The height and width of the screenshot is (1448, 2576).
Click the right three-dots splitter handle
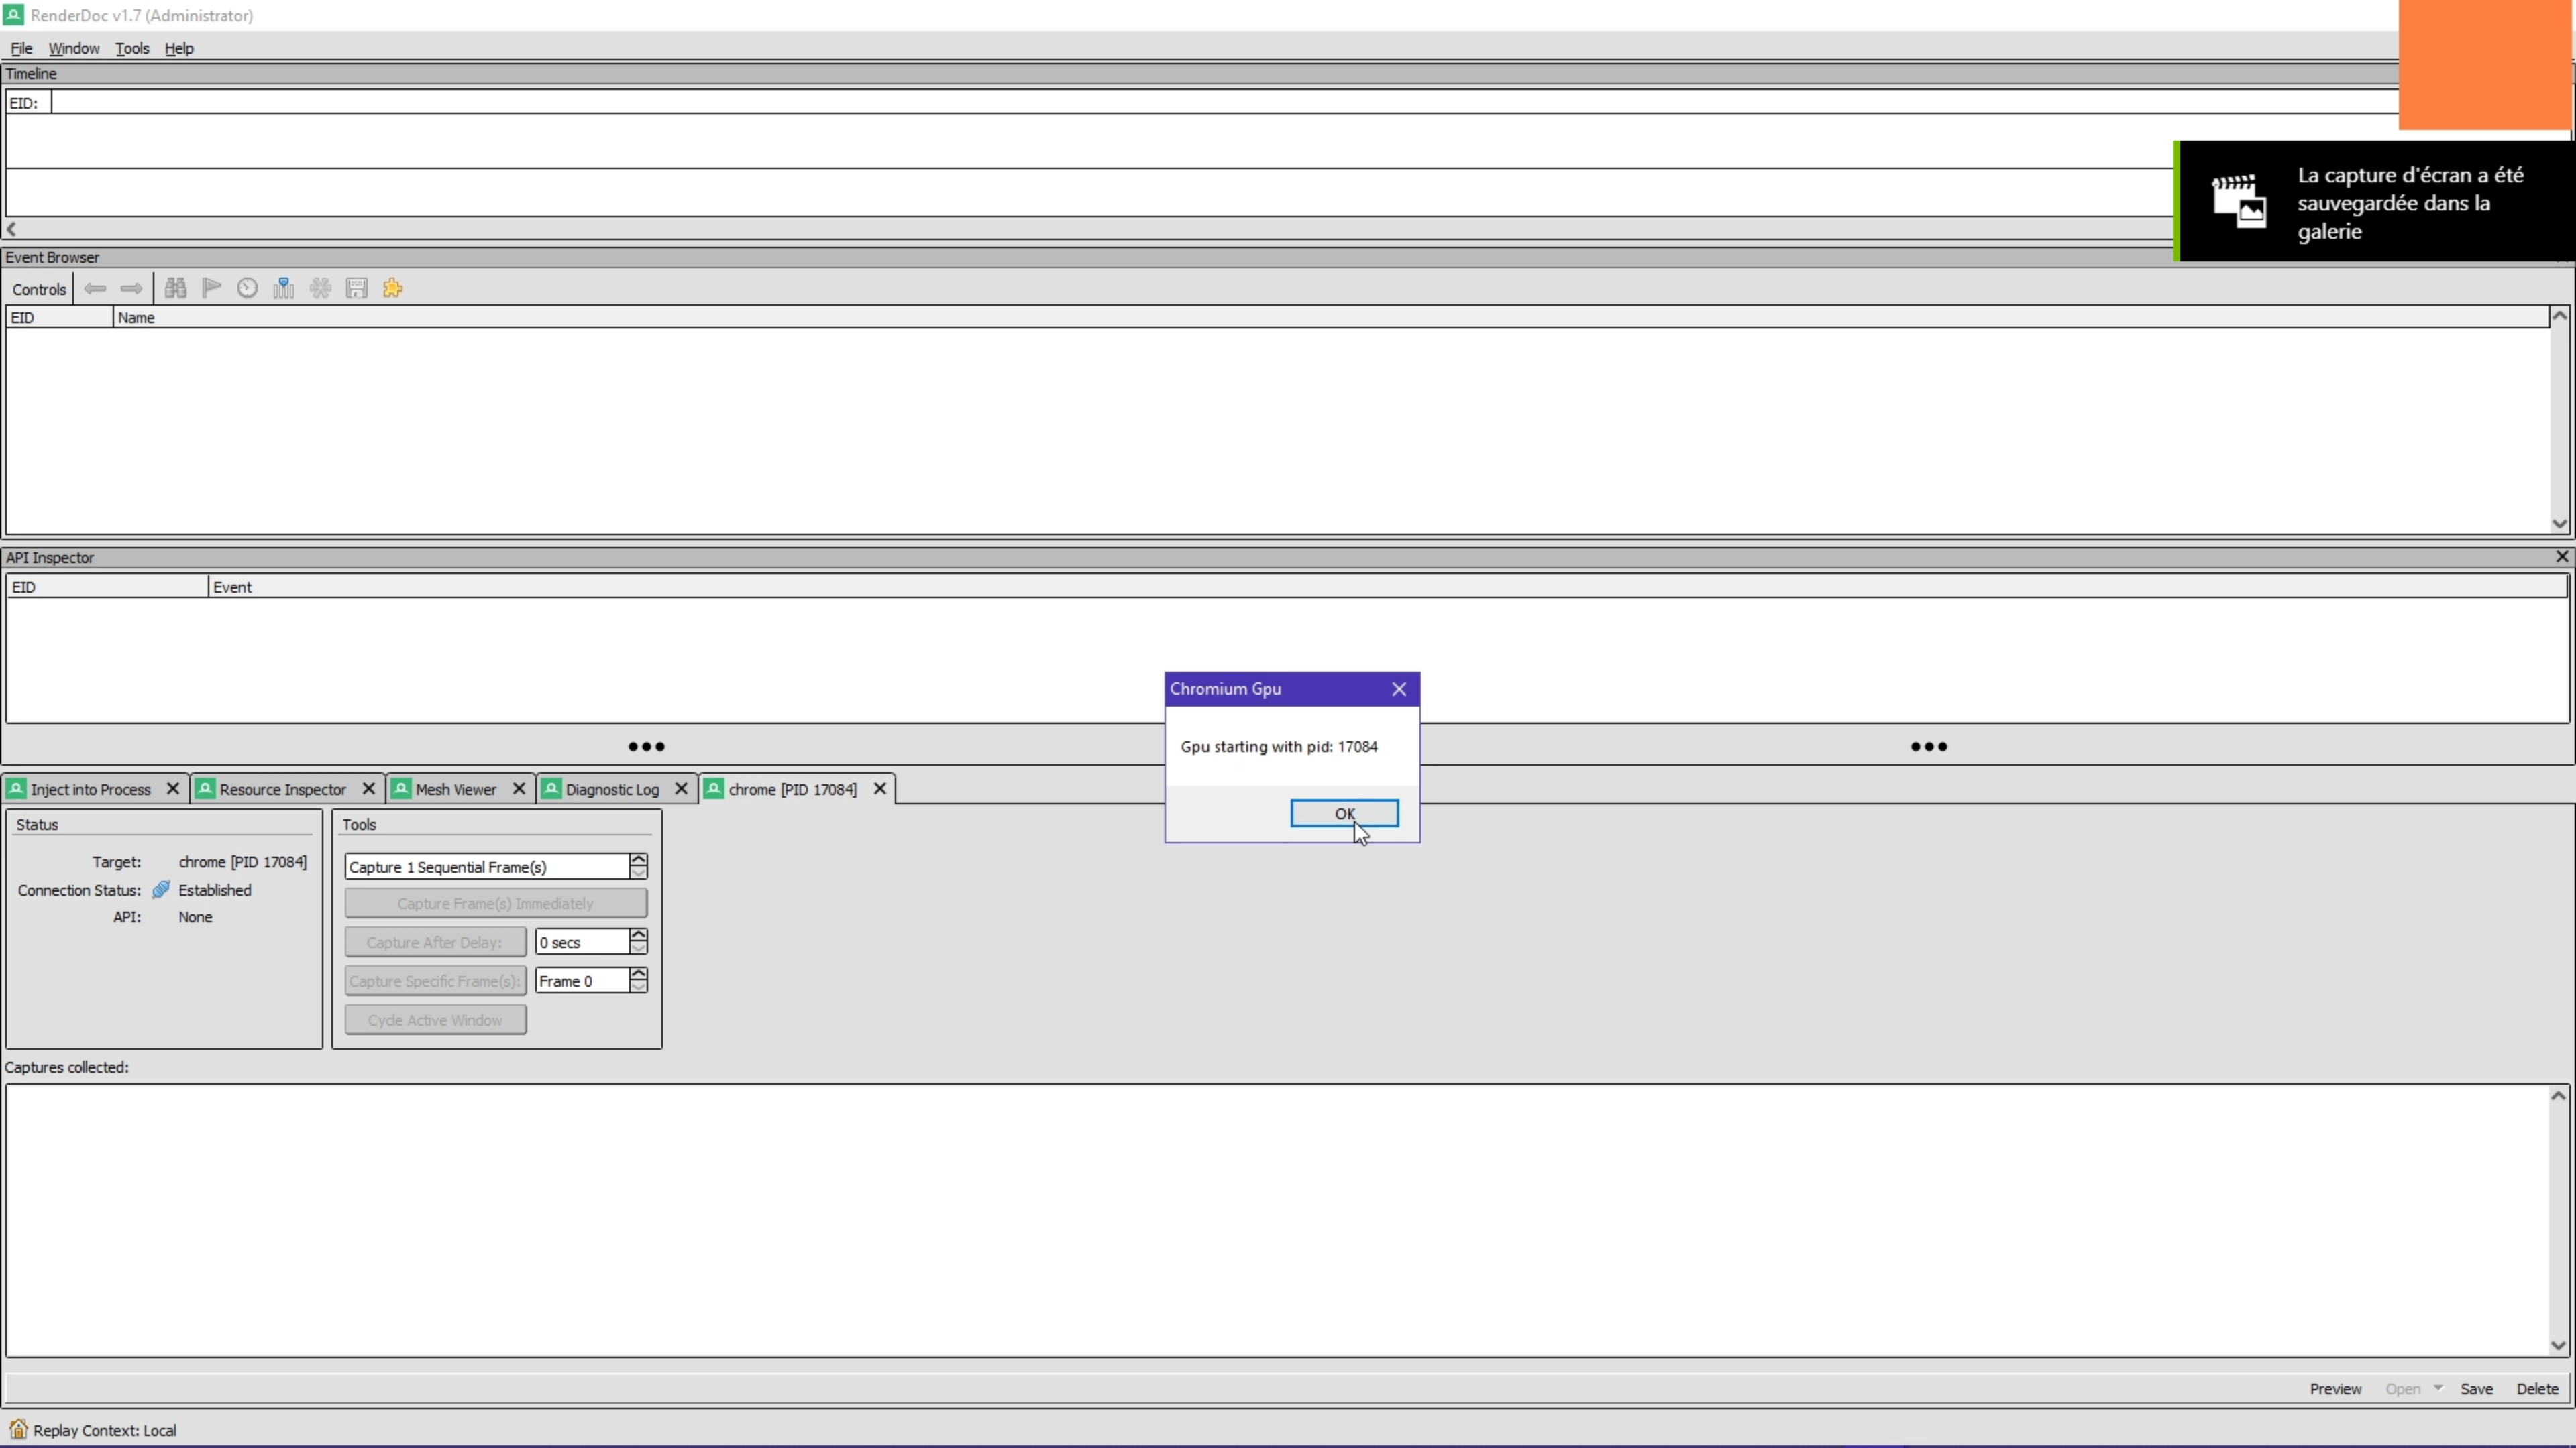(1929, 747)
